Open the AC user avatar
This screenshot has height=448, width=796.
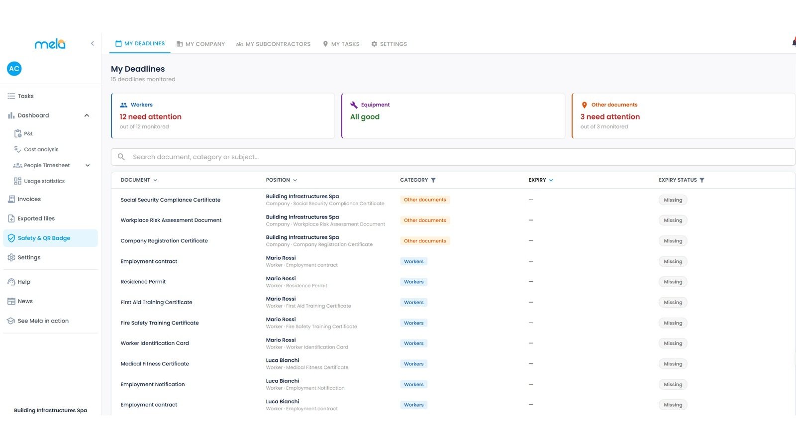click(14, 69)
